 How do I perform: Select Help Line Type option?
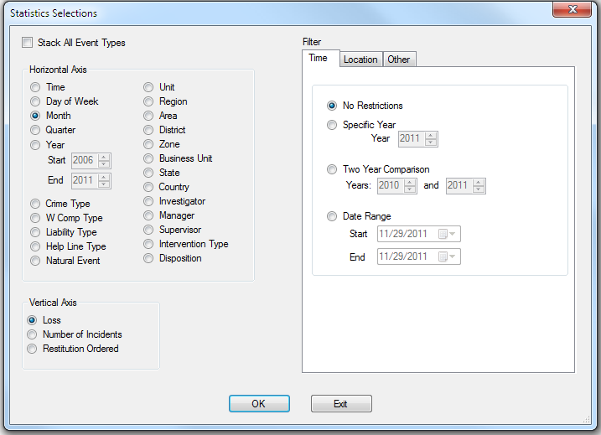point(35,246)
